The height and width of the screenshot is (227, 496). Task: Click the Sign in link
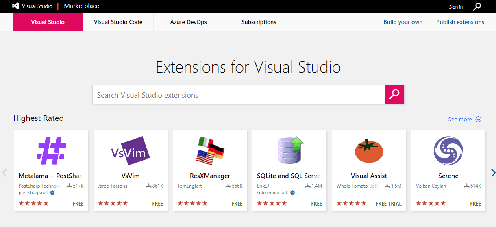[x=455, y=7]
